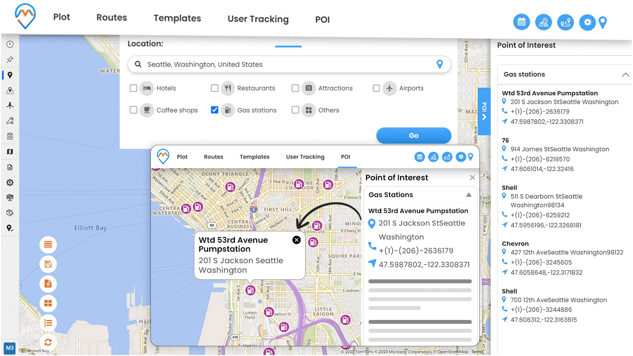
Task: Select the location pin icon in left sidebar
Action: [x=10, y=75]
